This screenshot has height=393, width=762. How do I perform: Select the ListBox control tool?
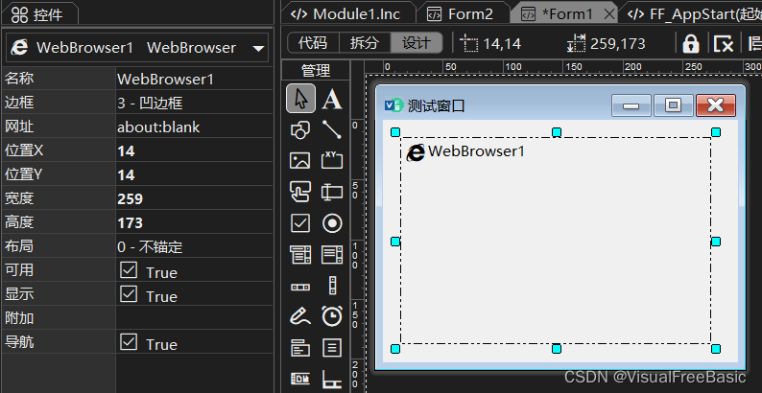tap(332, 255)
